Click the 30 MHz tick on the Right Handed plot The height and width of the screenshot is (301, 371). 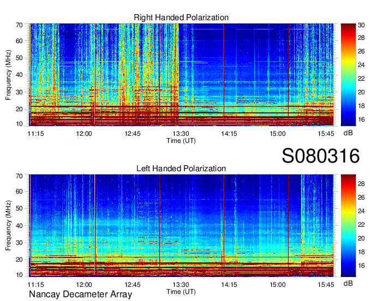pyautogui.click(x=19, y=92)
